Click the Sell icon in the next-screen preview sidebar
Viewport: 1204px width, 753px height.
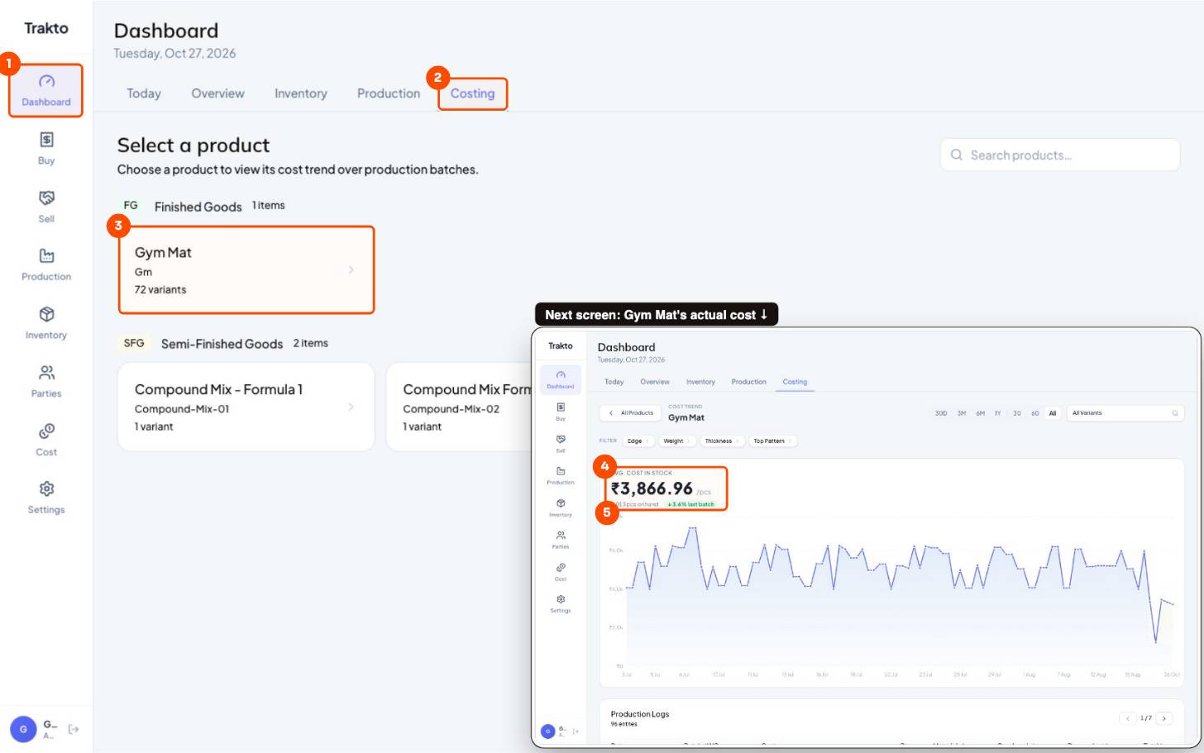(x=561, y=439)
